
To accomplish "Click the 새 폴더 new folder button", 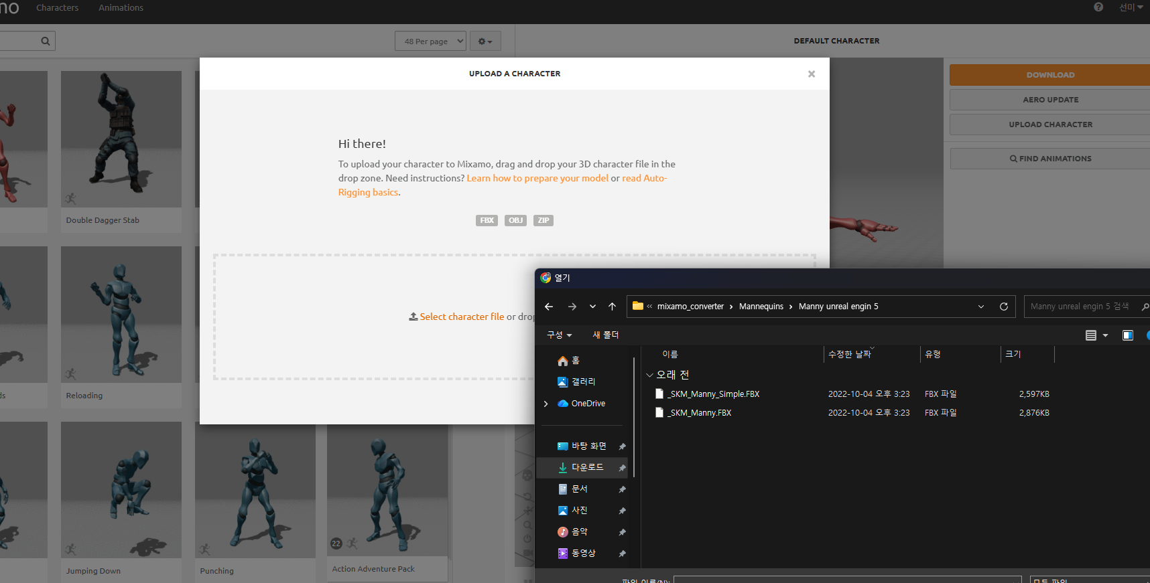I will coord(606,335).
